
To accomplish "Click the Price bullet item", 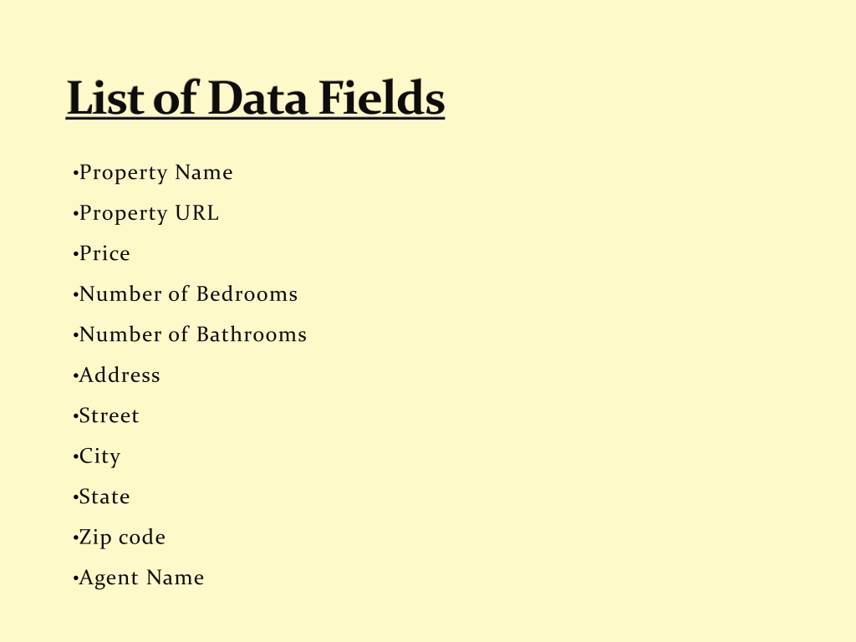I will click(x=101, y=253).
